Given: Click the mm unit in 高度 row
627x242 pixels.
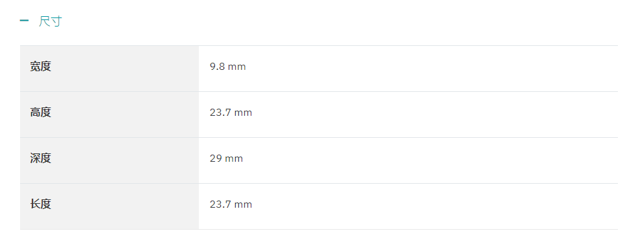Looking at the screenshot, I should point(243,113).
